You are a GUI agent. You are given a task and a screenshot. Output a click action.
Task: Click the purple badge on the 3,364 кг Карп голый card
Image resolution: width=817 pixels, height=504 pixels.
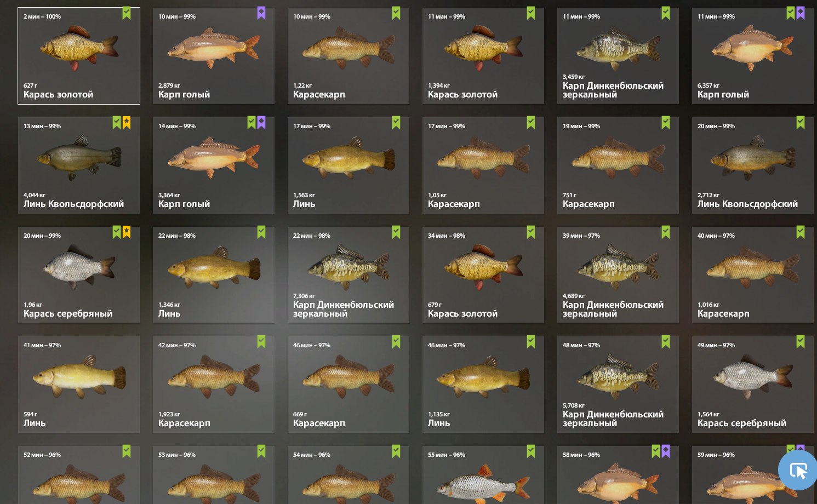(x=261, y=123)
